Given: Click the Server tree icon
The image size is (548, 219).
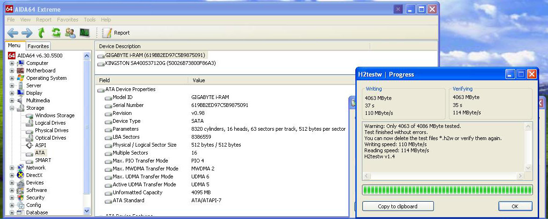Looking at the screenshot, I should click(21, 85).
